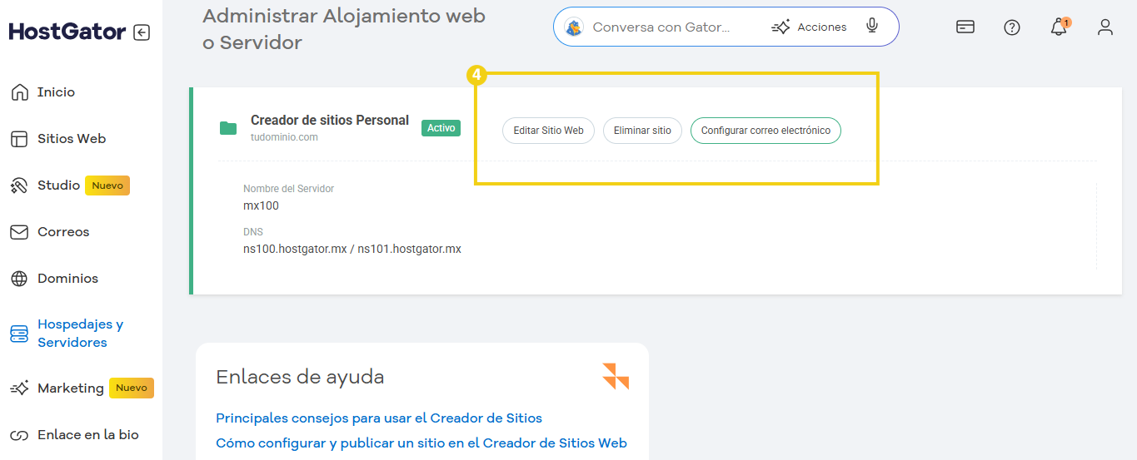Open the Studio menu item
This screenshot has width=1137, height=460.
point(58,185)
